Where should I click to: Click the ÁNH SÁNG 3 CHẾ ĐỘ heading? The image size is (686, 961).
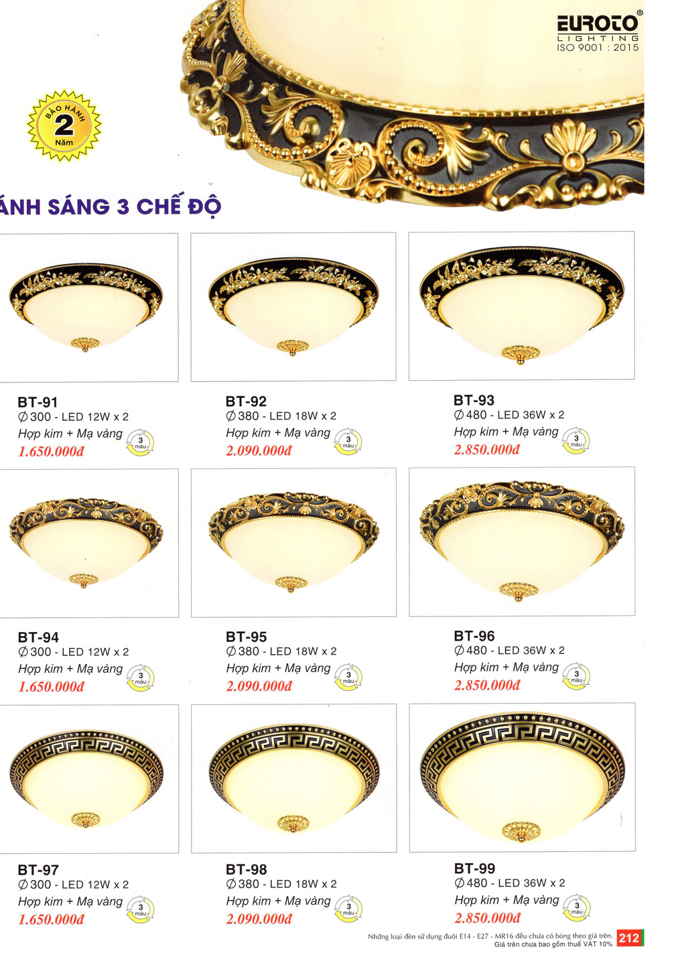pyautogui.click(x=111, y=206)
